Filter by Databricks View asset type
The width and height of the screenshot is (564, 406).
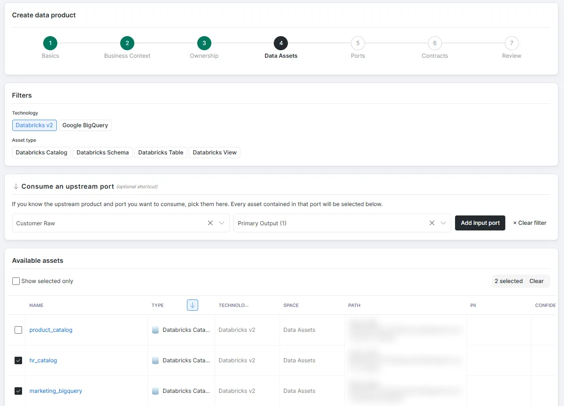point(215,153)
